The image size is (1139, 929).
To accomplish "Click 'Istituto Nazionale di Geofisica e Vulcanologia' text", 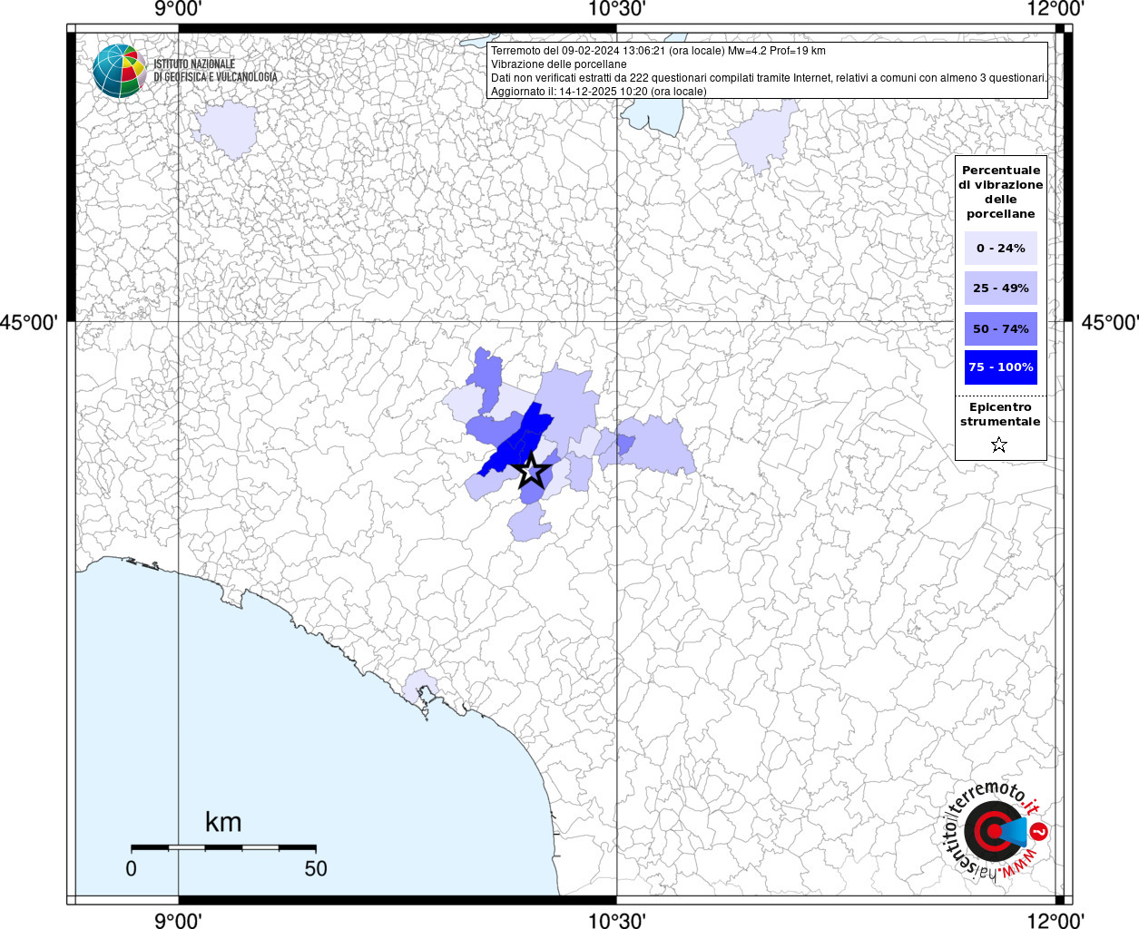I will 215,71.
